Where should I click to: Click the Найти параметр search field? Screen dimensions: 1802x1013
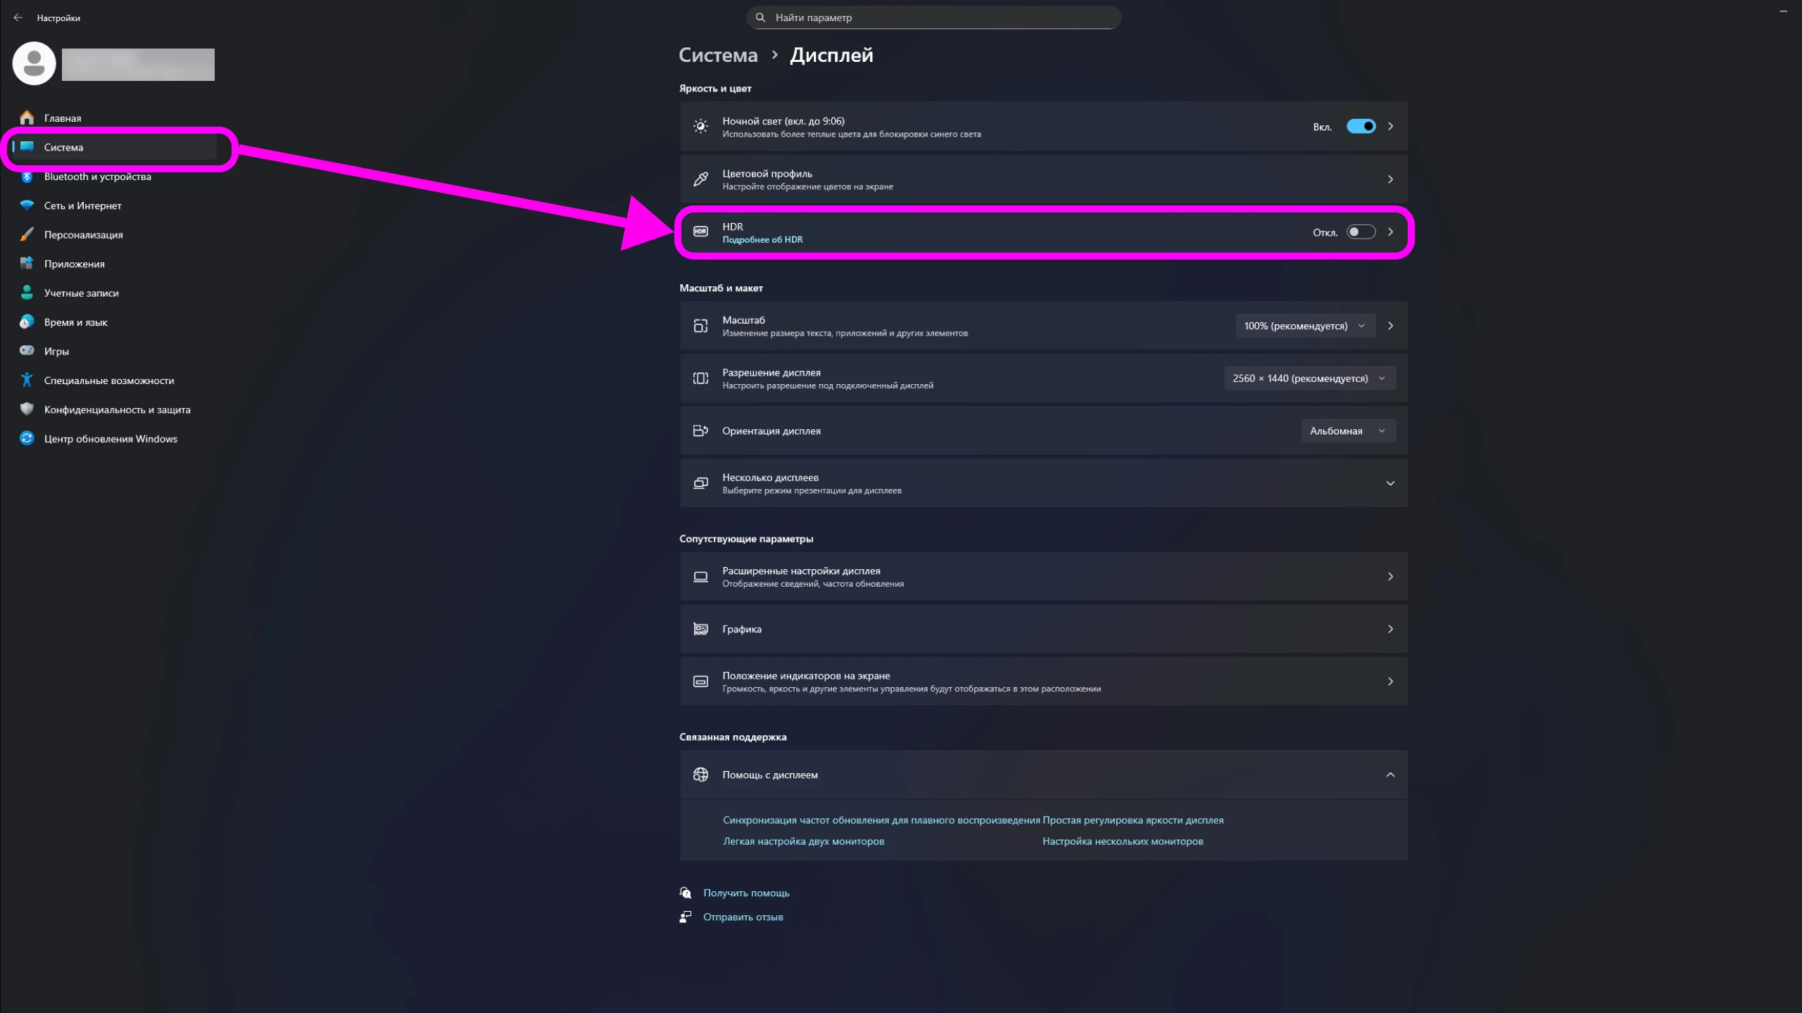[933, 18]
